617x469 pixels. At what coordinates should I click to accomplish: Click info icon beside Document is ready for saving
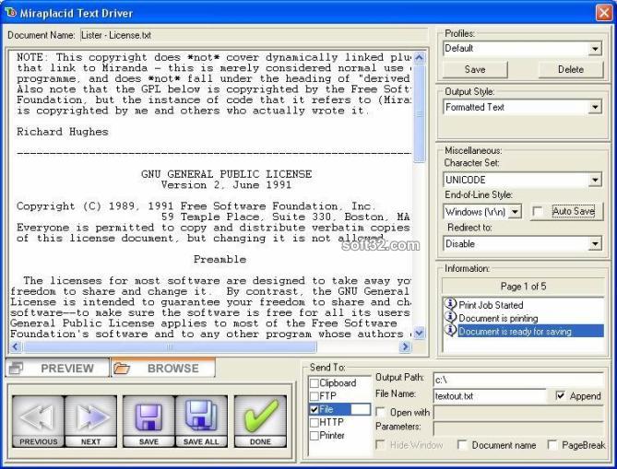[x=450, y=330]
